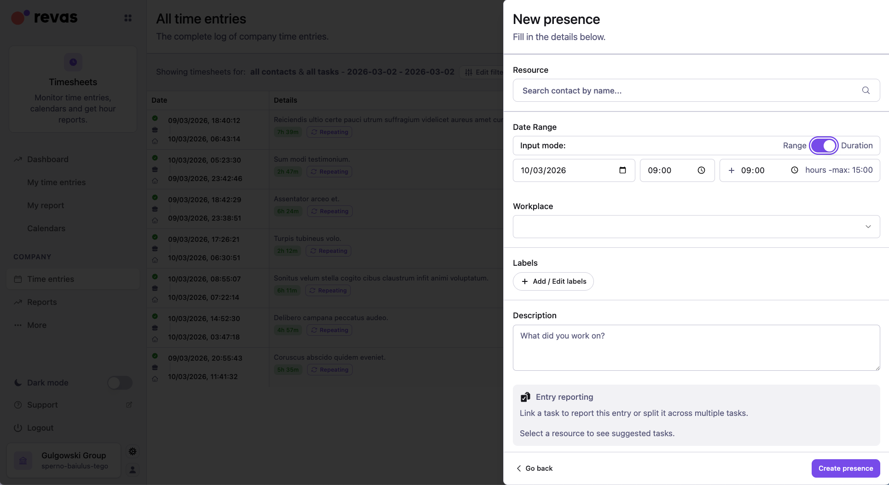
Task: Open the clock picker for the 09:00 start time
Action: (x=701, y=170)
